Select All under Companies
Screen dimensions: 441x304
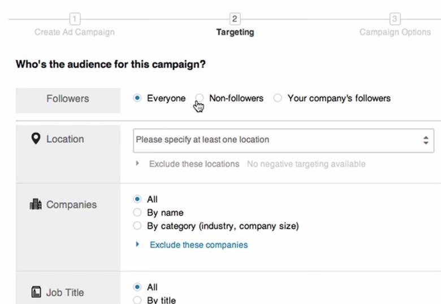(137, 199)
